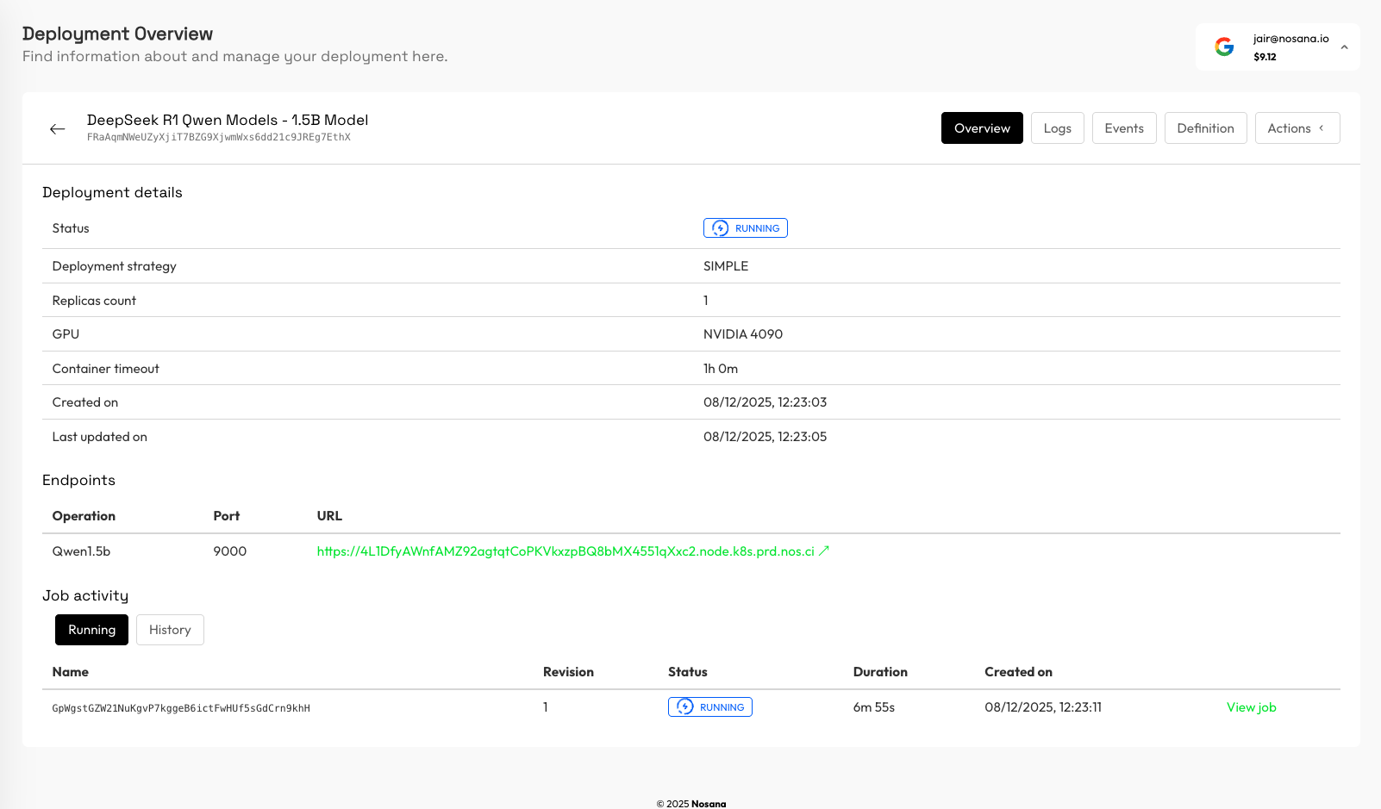Toggle the Overview tab selection
This screenshot has height=809, width=1381.
982,128
